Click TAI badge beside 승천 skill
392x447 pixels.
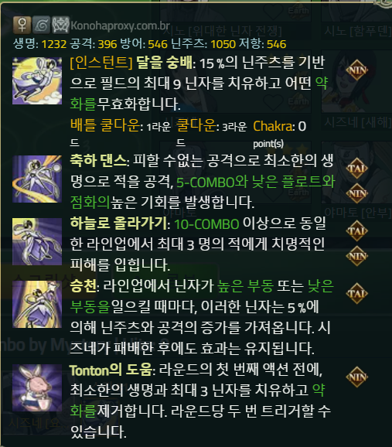pos(356,294)
